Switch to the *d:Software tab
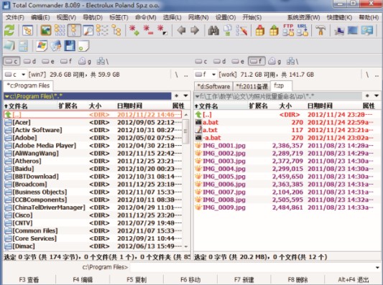The height and width of the screenshot is (285, 383). click(213, 86)
